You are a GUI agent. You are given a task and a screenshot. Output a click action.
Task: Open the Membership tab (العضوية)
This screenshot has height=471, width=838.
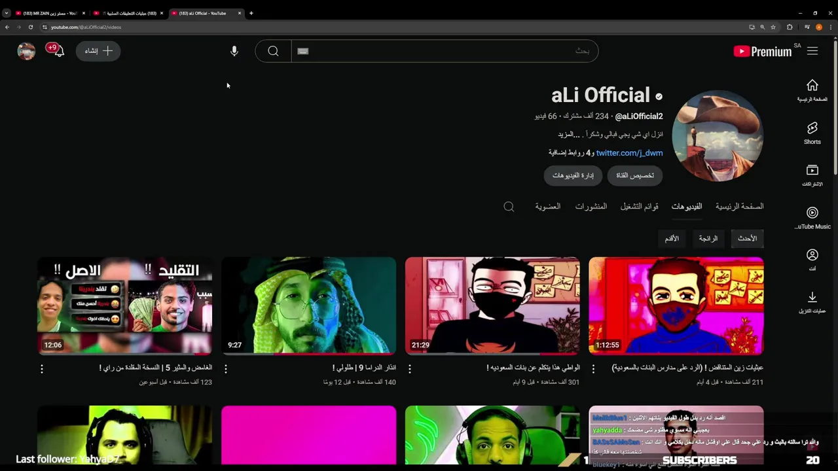pos(548,207)
